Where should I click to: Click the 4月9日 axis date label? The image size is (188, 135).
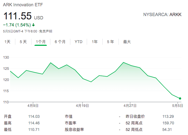pyautogui.click(x=33, y=106)
